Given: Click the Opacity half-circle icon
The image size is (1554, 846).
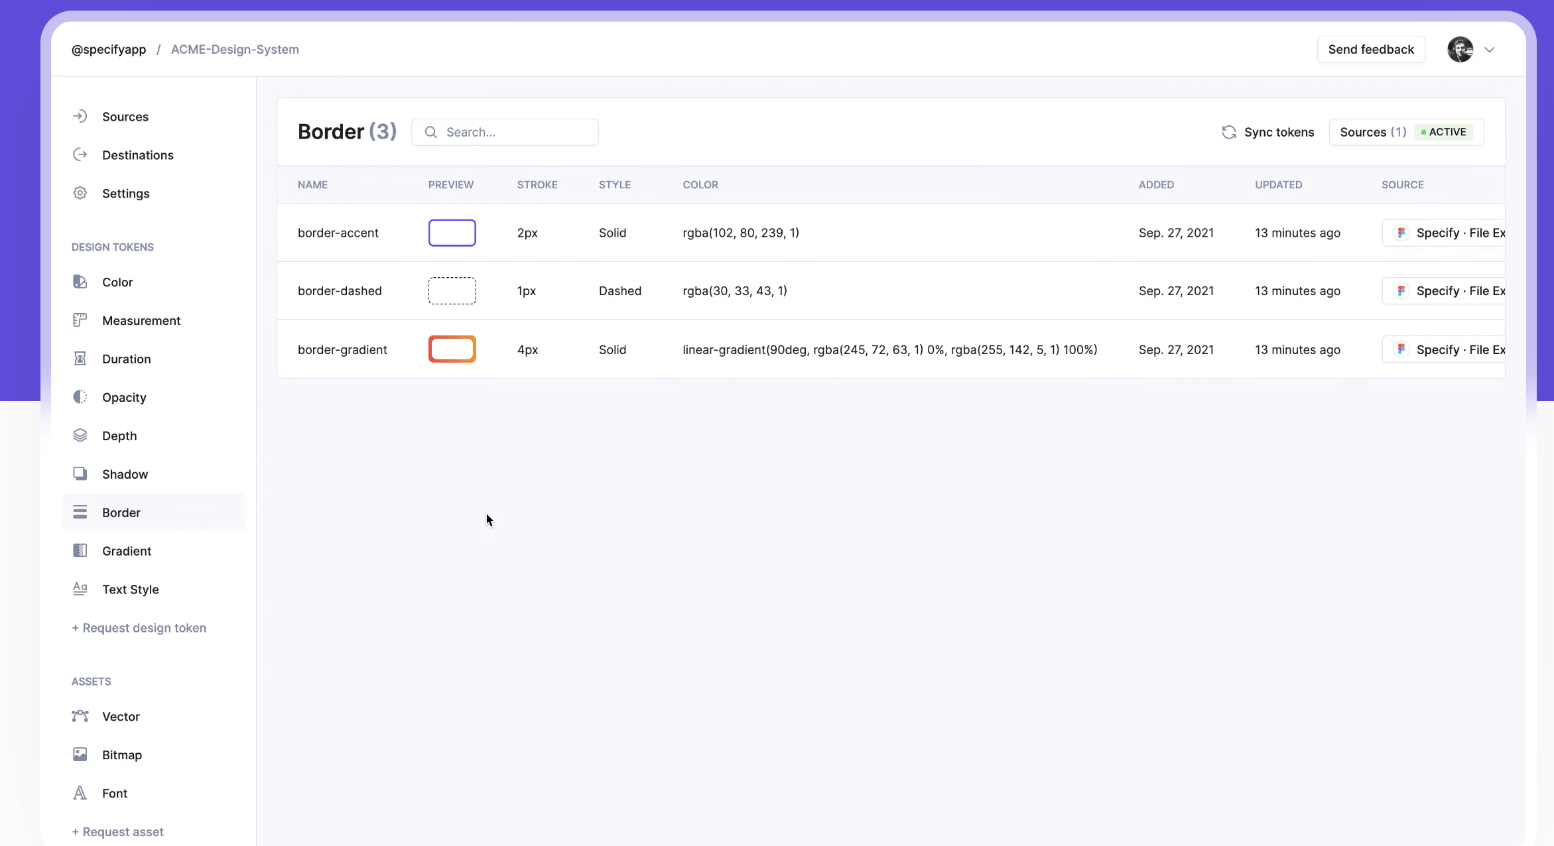Looking at the screenshot, I should point(80,397).
